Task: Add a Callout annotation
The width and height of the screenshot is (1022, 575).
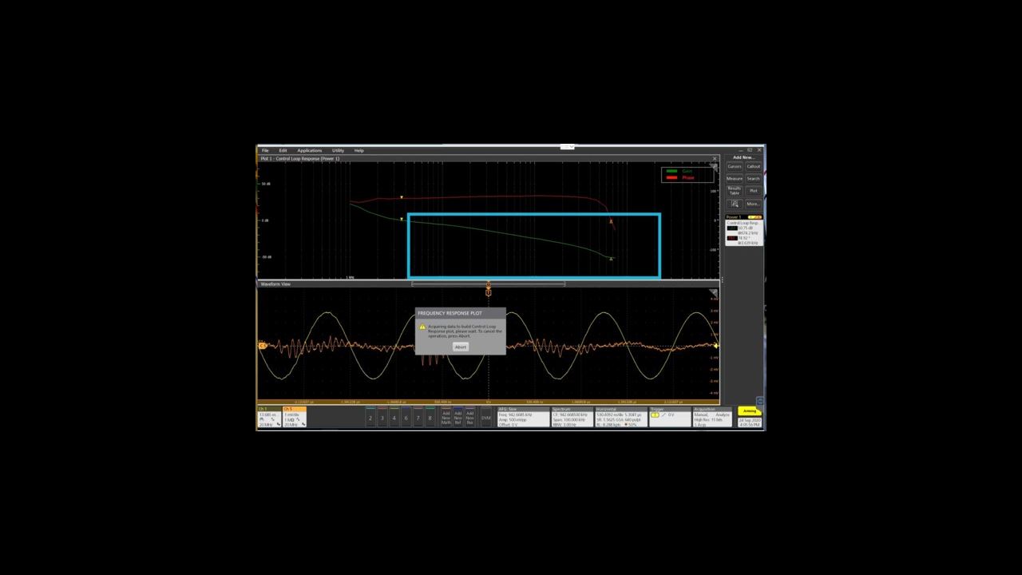Action: coord(753,166)
